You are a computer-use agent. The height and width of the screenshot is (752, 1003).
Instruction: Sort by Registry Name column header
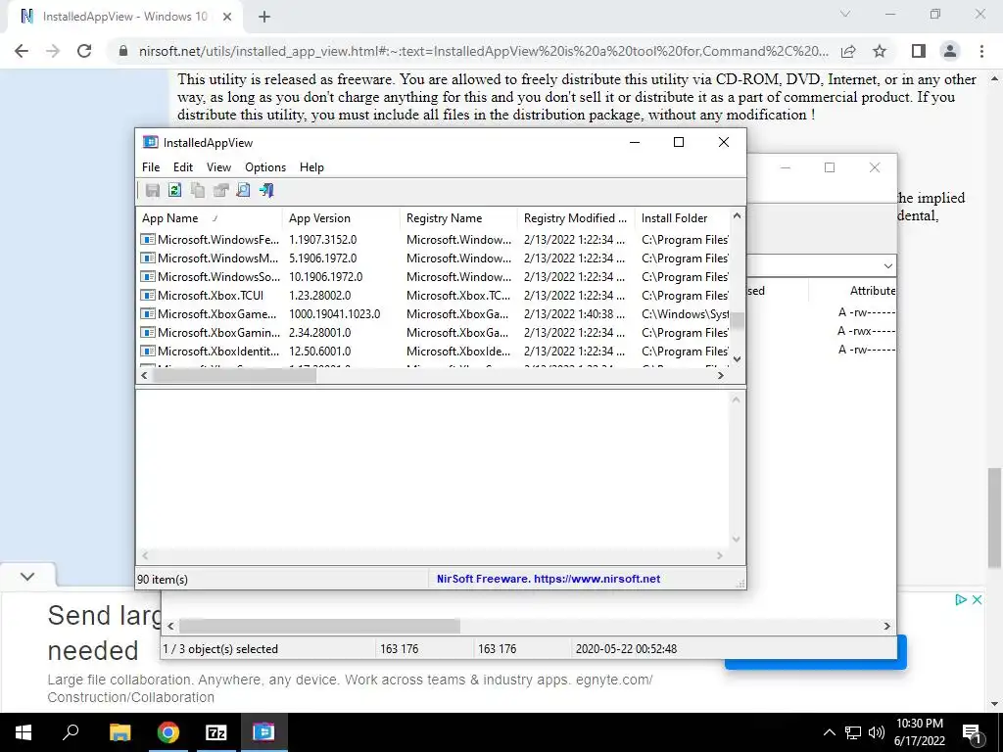pos(458,218)
